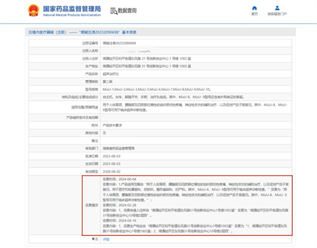Open the 详情 link at the table bottom
Screen dimensions: 317x248
point(106,239)
